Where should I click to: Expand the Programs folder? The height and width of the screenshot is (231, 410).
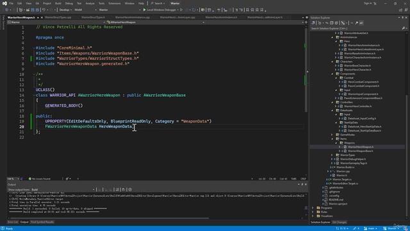[x=313, y=208]
